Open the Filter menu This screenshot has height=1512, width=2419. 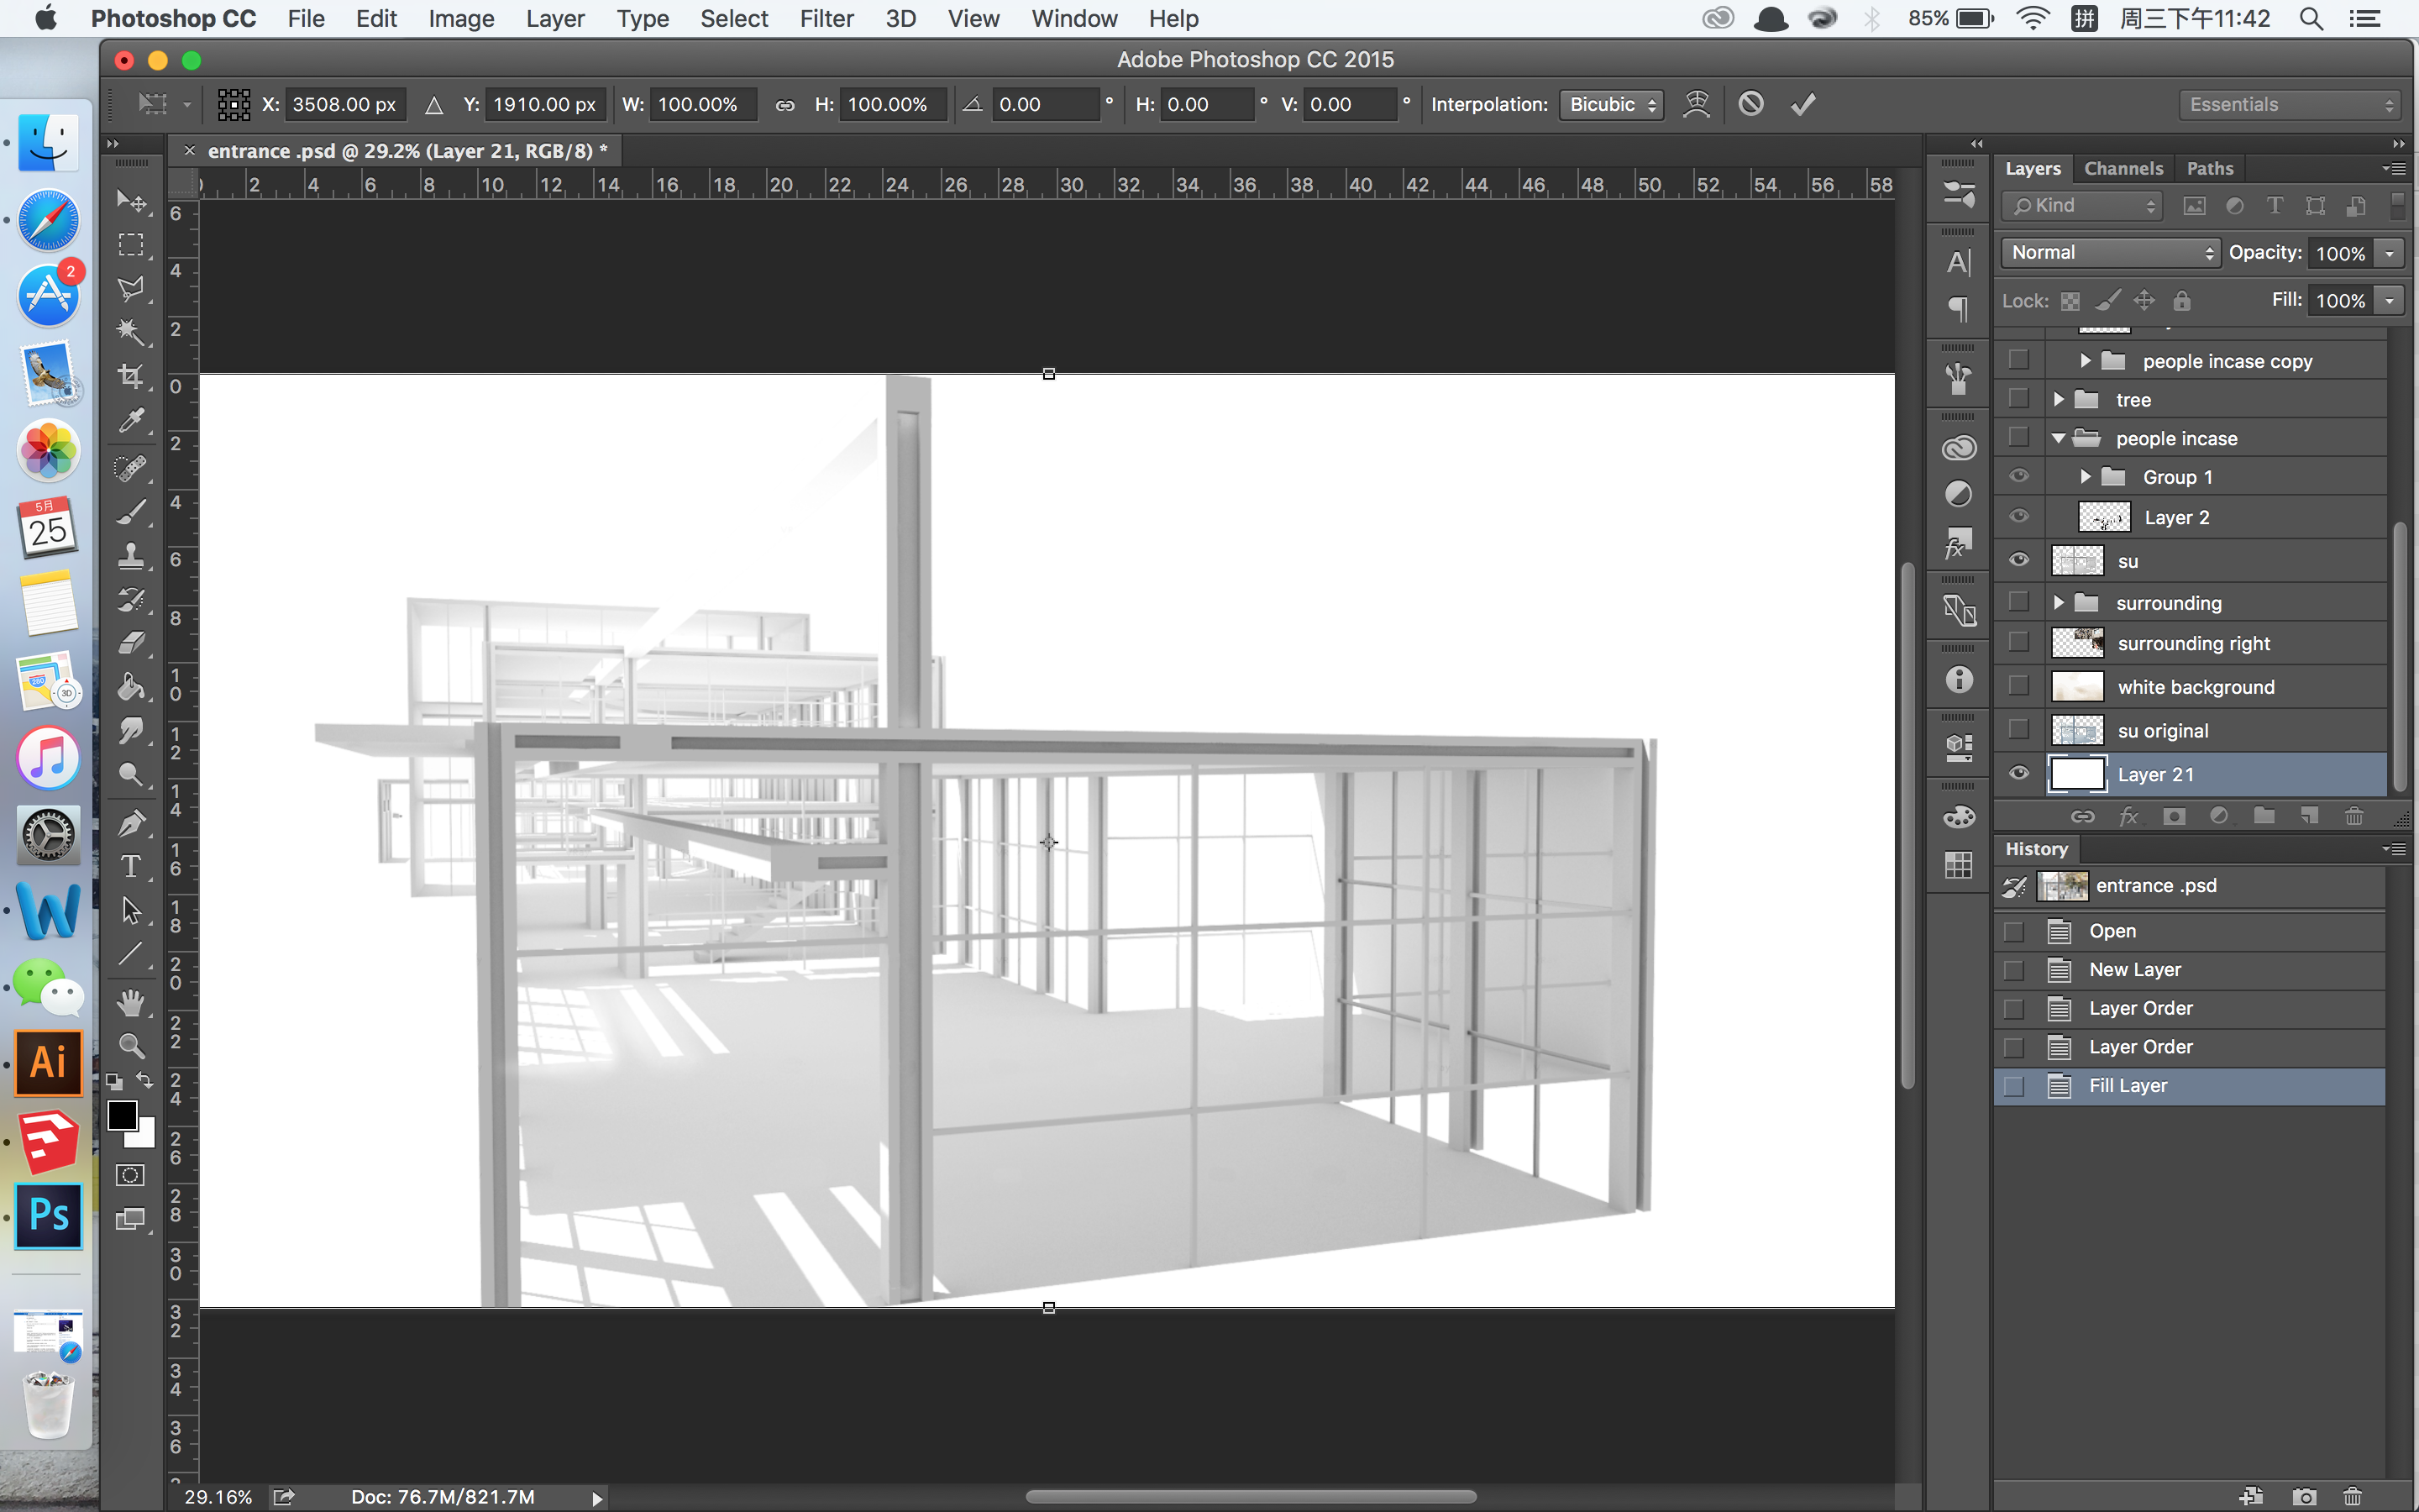pos(826,19)
